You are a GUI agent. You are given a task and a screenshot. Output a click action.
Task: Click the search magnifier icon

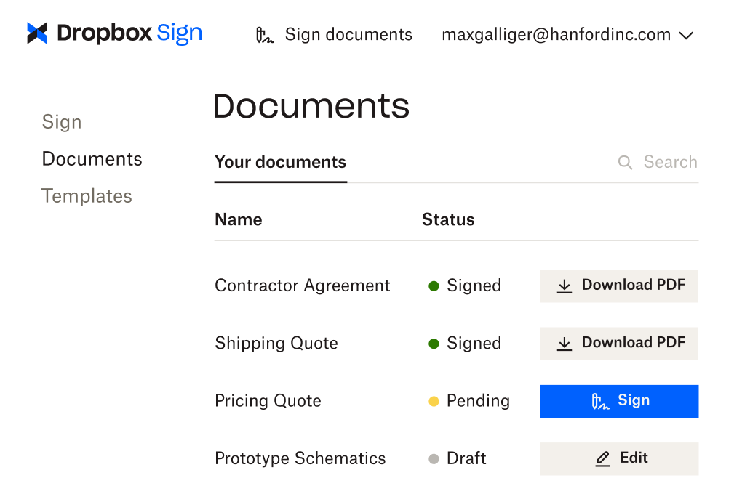point(624,162)
